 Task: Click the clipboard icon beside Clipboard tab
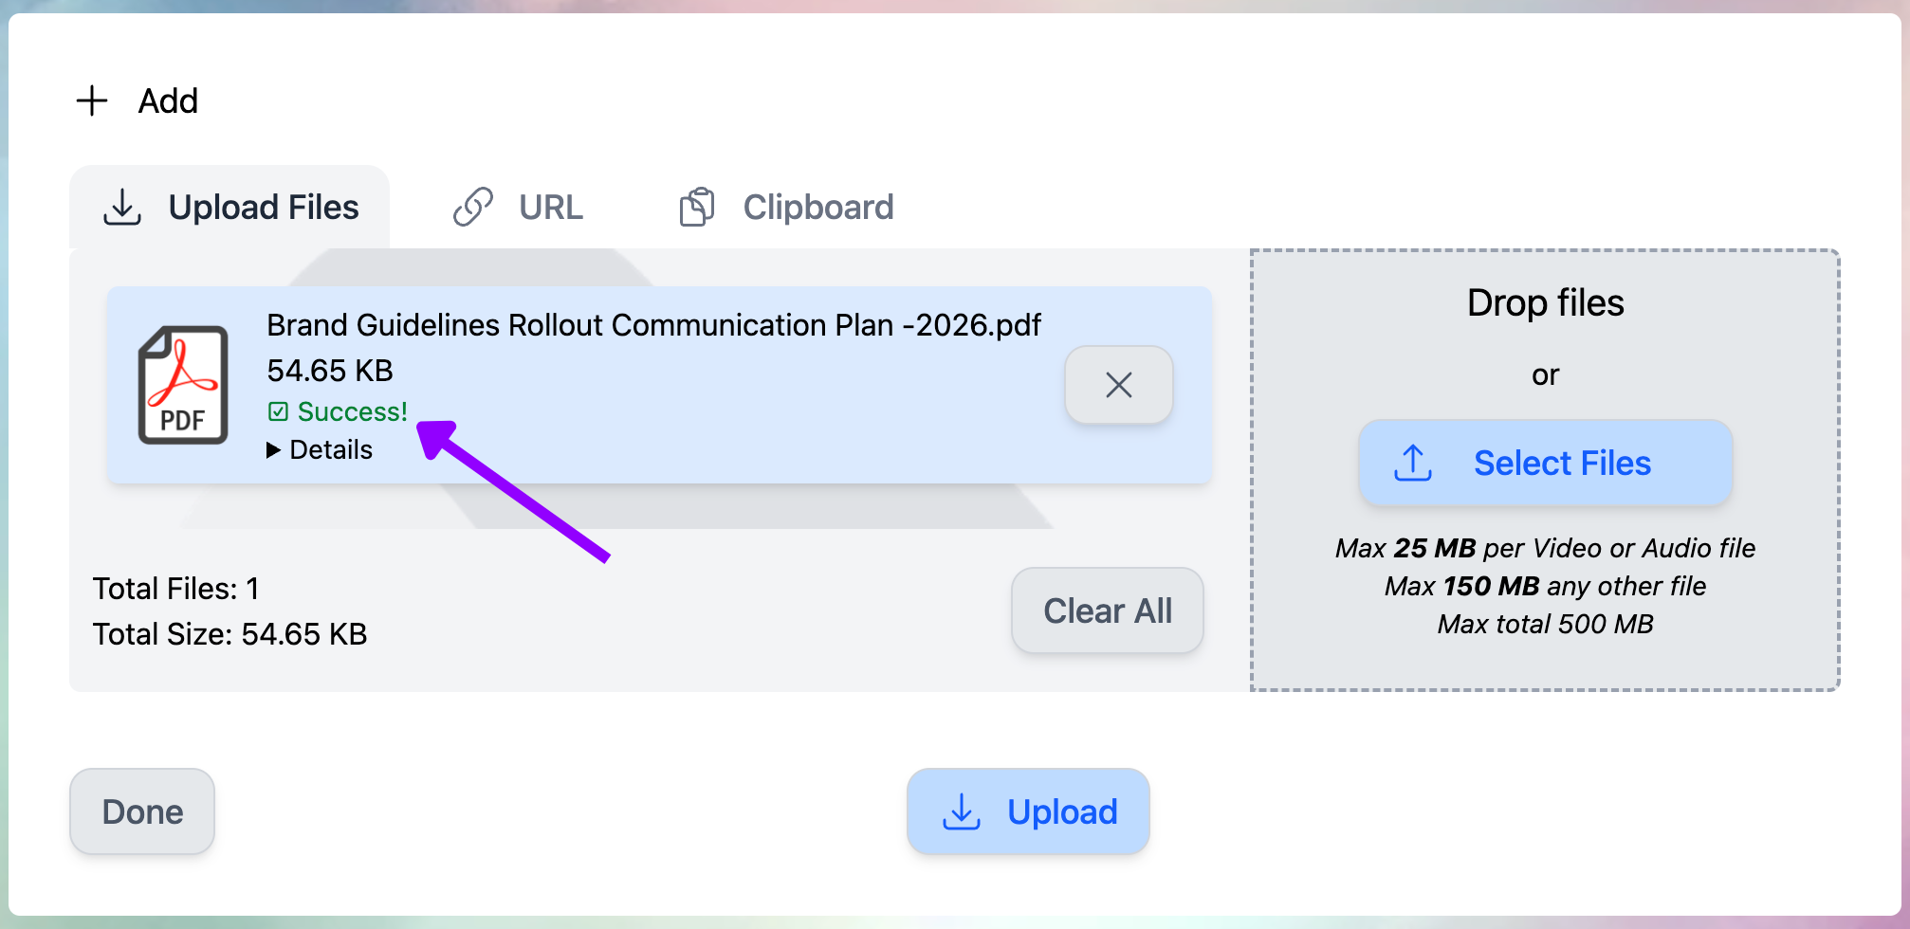(x=696, y=207)
